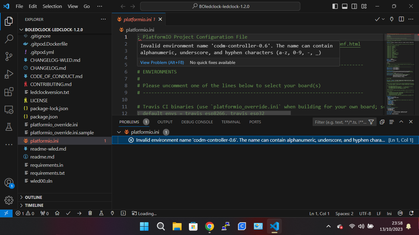Split the editor using the split icon
Viewport: 419px width, 235px height.
[x=401, y=19]
